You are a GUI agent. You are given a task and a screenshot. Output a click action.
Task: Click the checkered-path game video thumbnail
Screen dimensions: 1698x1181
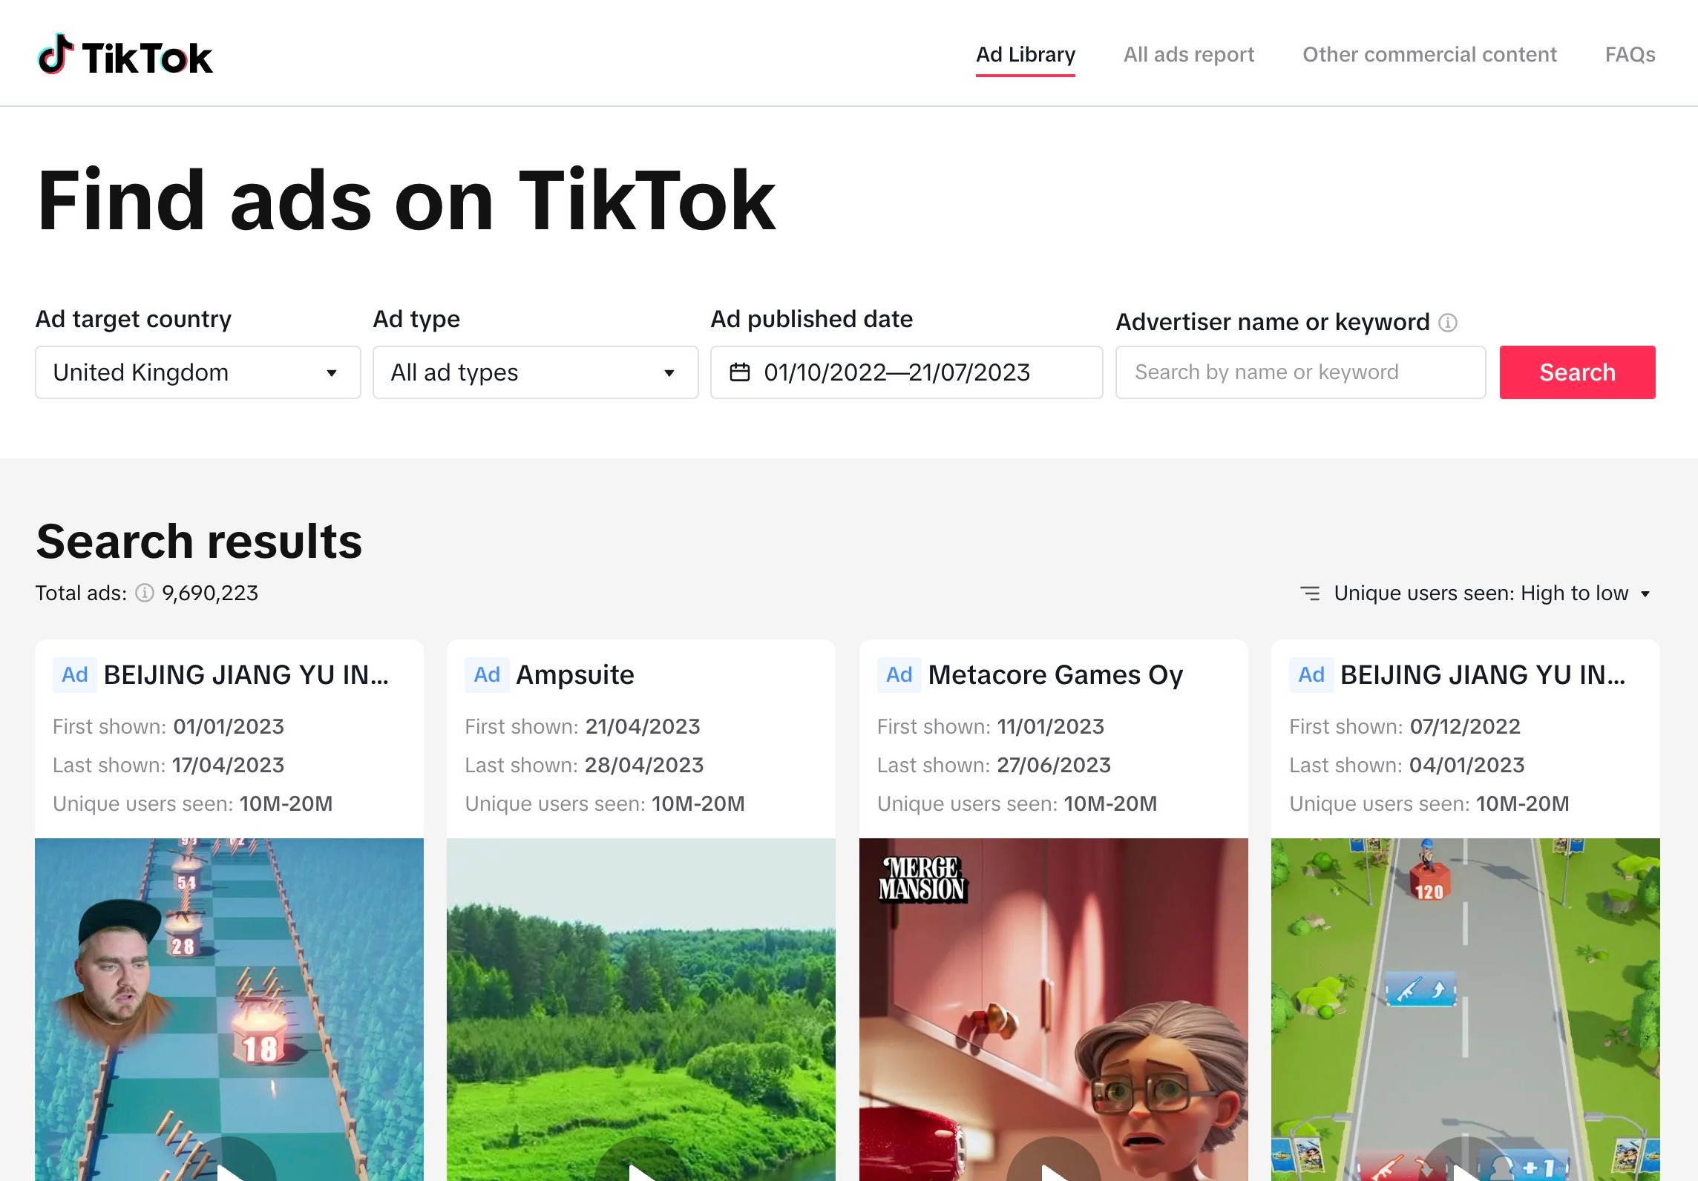pos(229,1010)
